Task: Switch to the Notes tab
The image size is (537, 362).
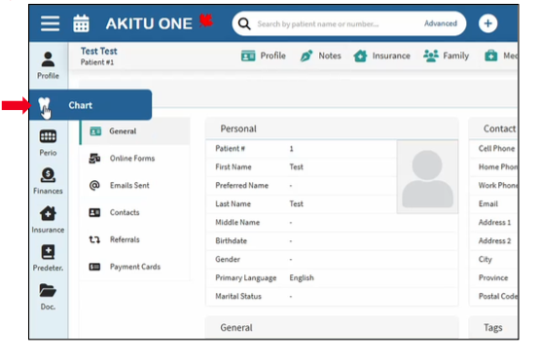Action: (321, 55)
